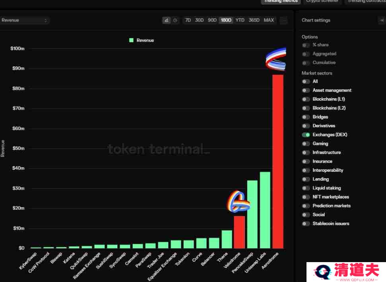
Task: Enable the NFT marketplaces sector
Action: click(306, 197)
